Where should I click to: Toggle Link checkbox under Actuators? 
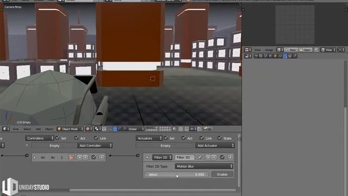(202, 138)
